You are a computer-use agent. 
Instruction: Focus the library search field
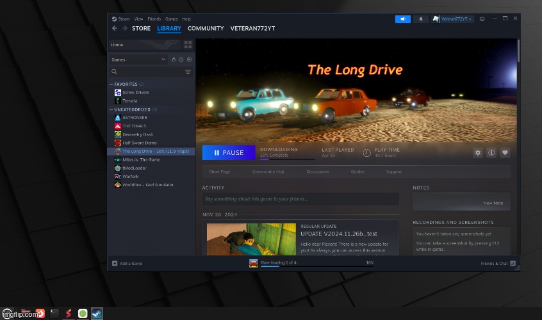coord(151,72)
